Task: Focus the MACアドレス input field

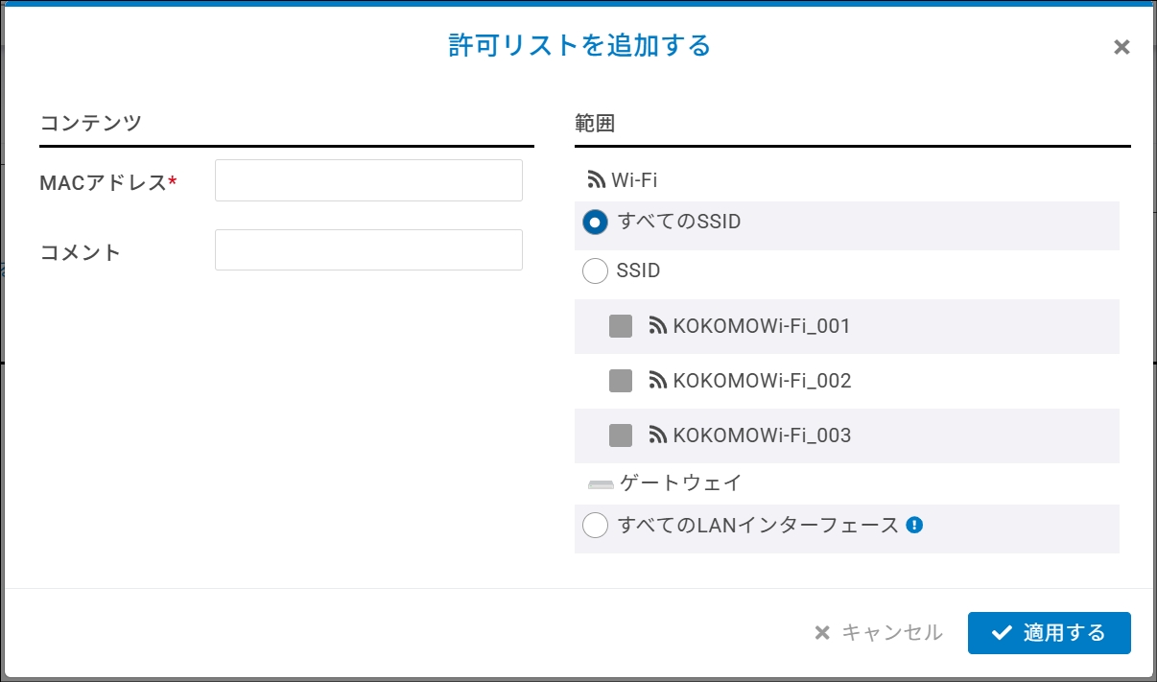Action: (x=368, y=180)
